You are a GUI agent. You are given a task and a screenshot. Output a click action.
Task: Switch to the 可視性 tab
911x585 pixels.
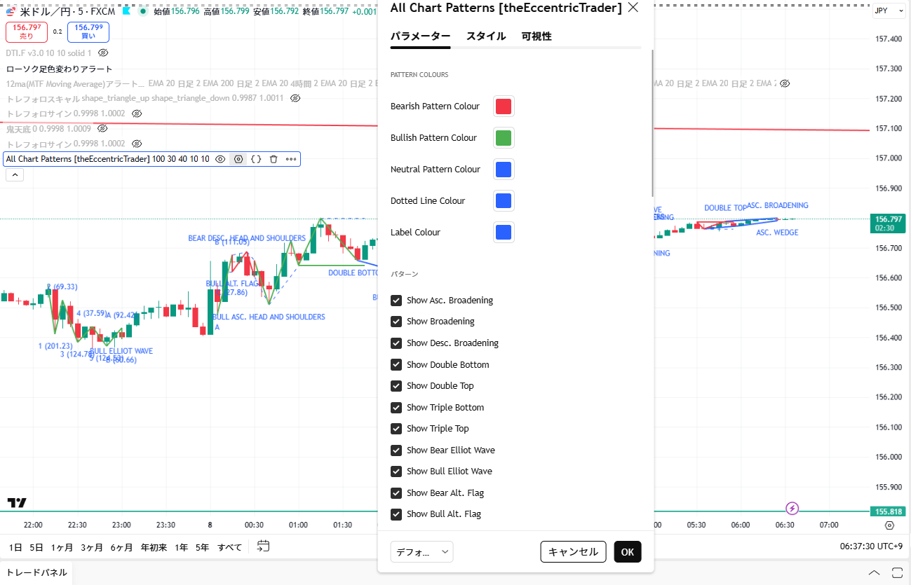point(536,36)
